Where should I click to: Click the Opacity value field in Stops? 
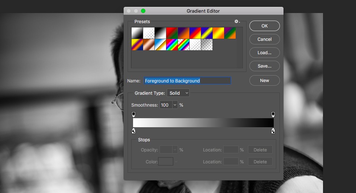pyautogui.click(x=166, y=150)
